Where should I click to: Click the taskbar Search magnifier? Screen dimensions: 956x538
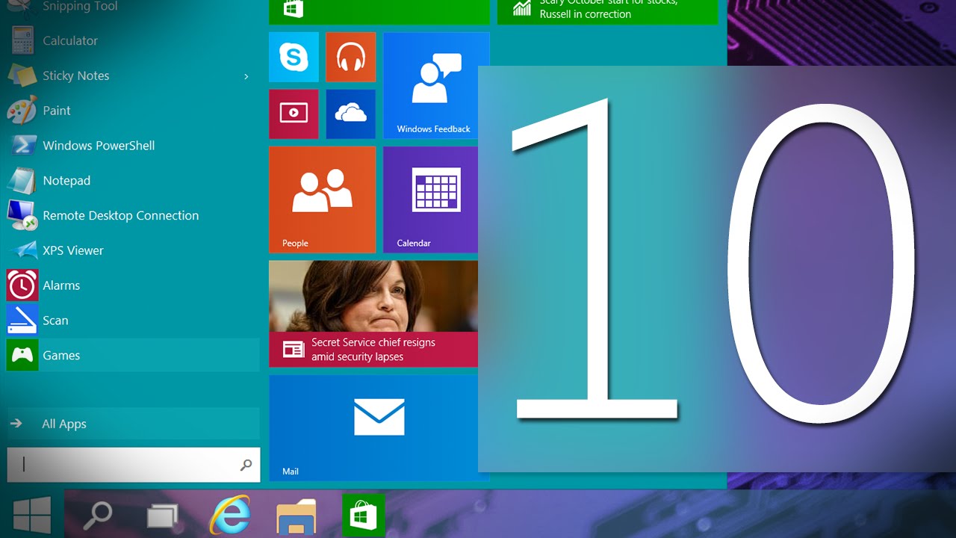(97, 516)
